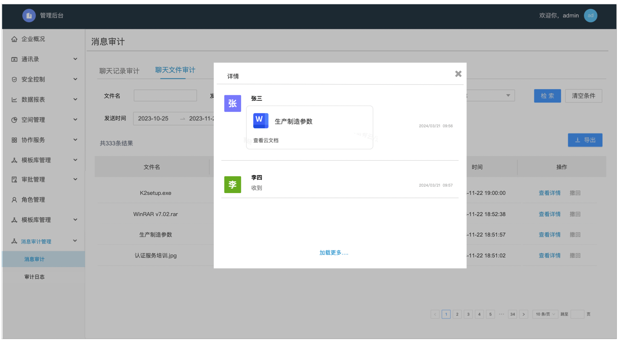
Task: Click the 发送时间 start date 2023-10-25
Action: [x=153, y=119]
